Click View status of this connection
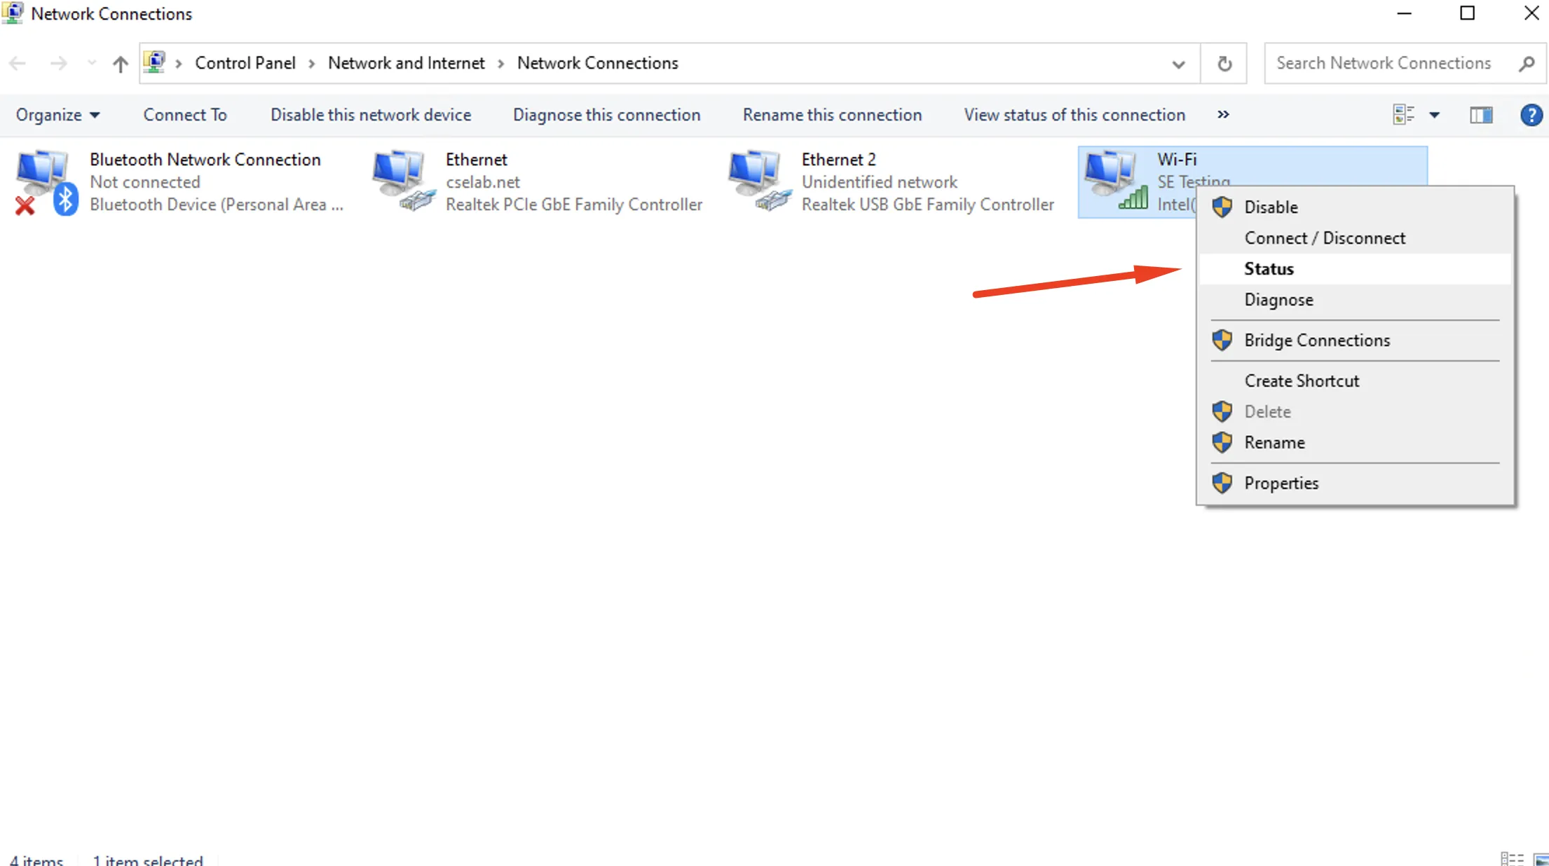Viewport: 1549px width, 866px height. [x=1074, y=115]
